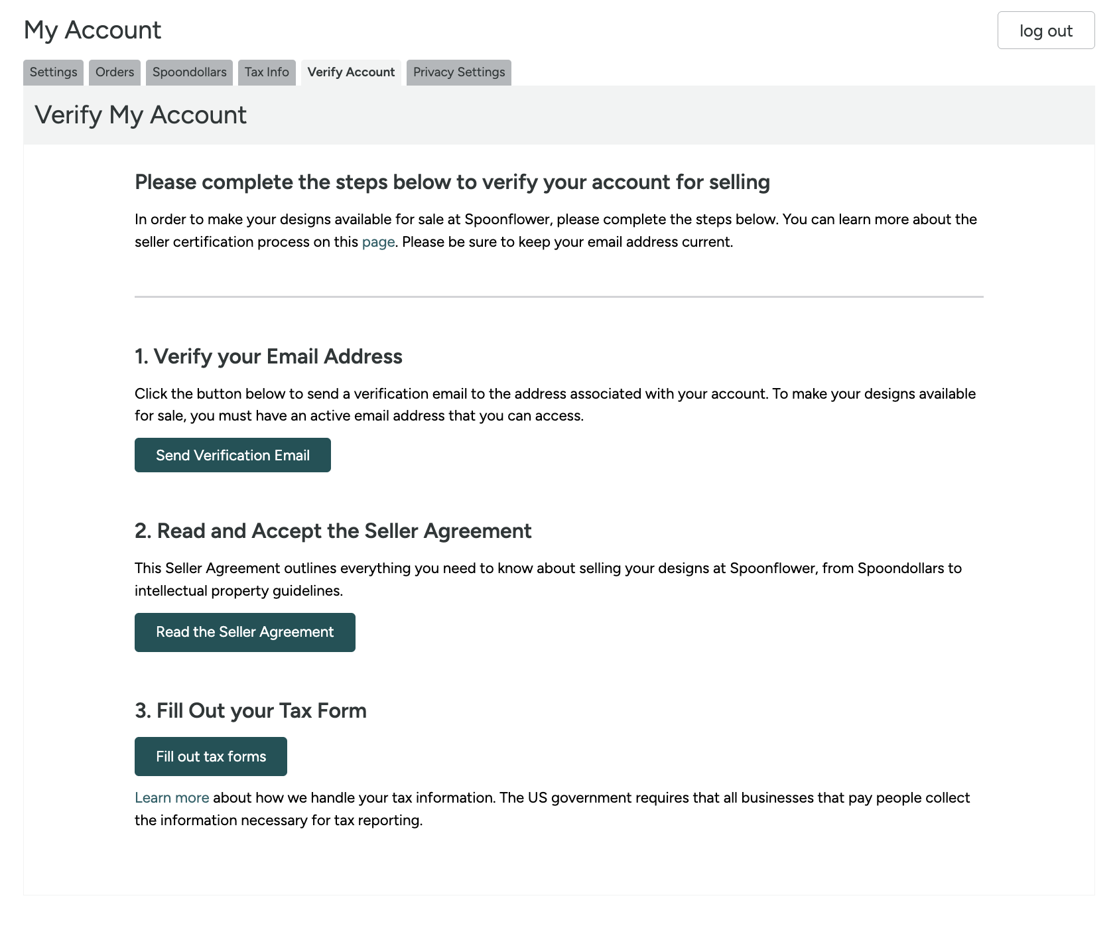Click the My Account heading
The height and width of the screenshot is (926, 1117).
[x=92, y=29]
